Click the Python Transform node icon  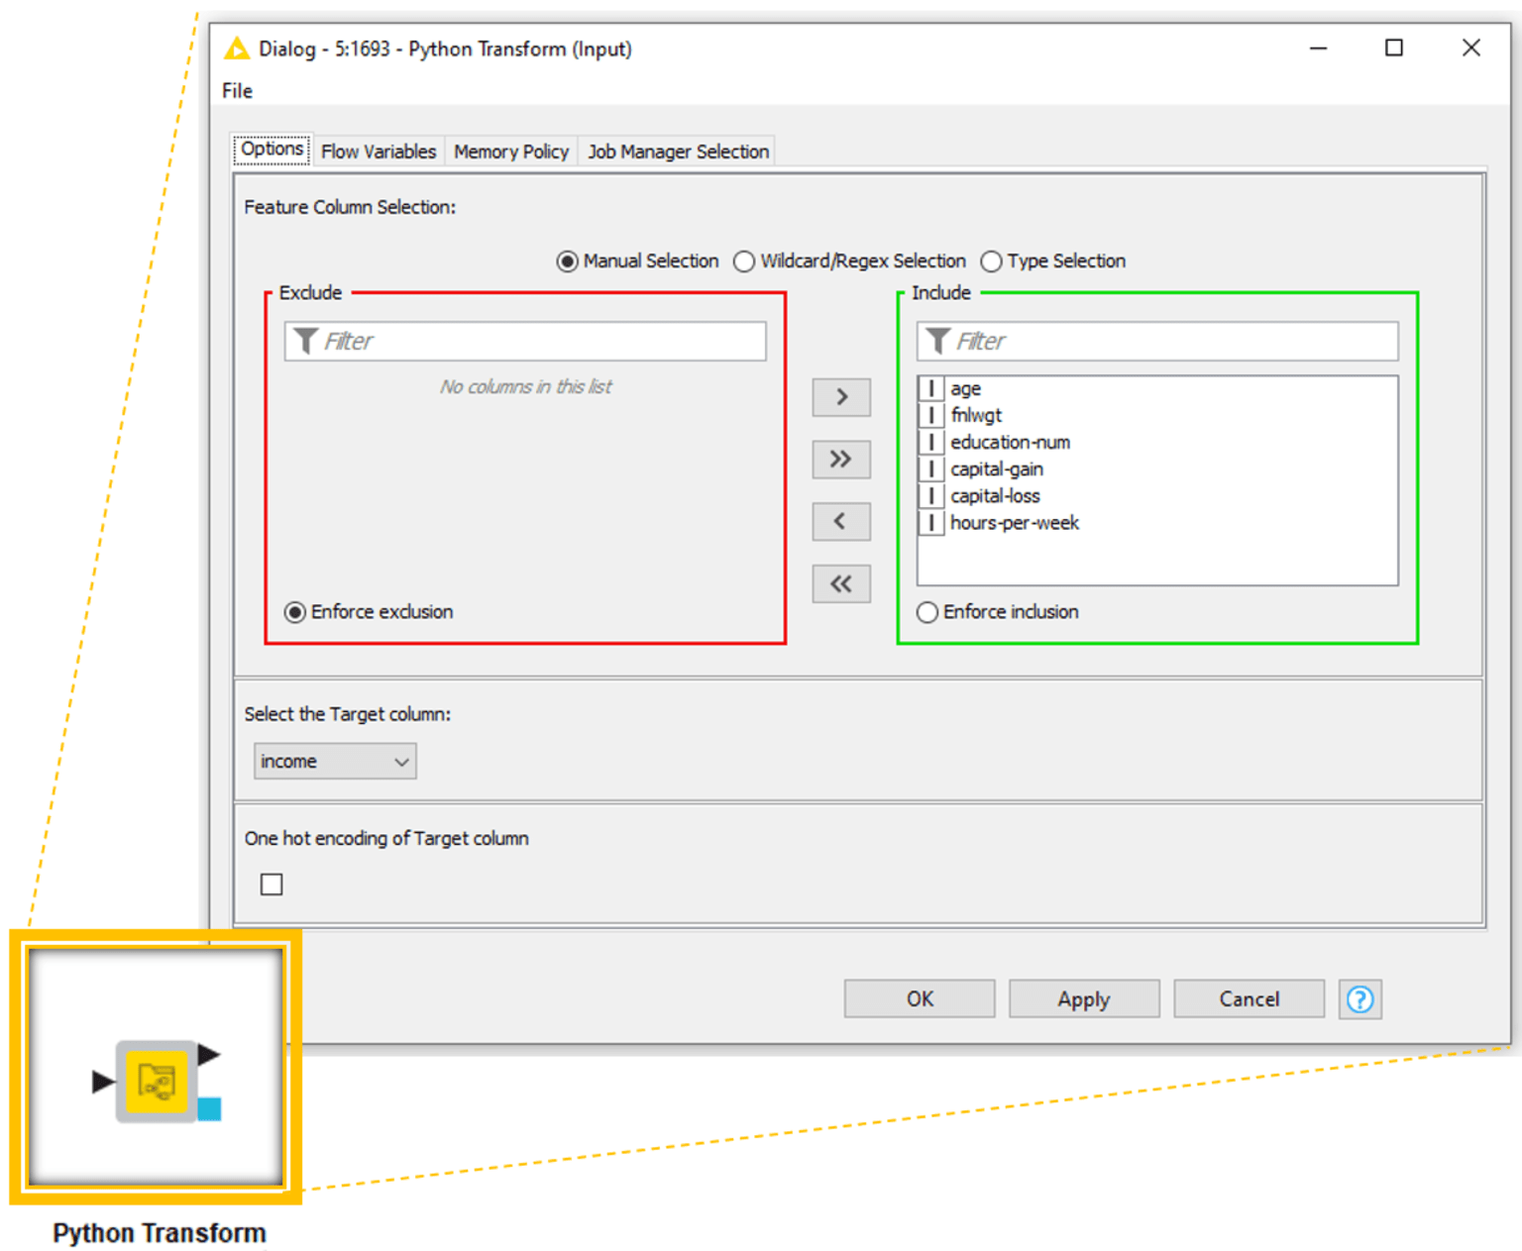click(157, 1081)
